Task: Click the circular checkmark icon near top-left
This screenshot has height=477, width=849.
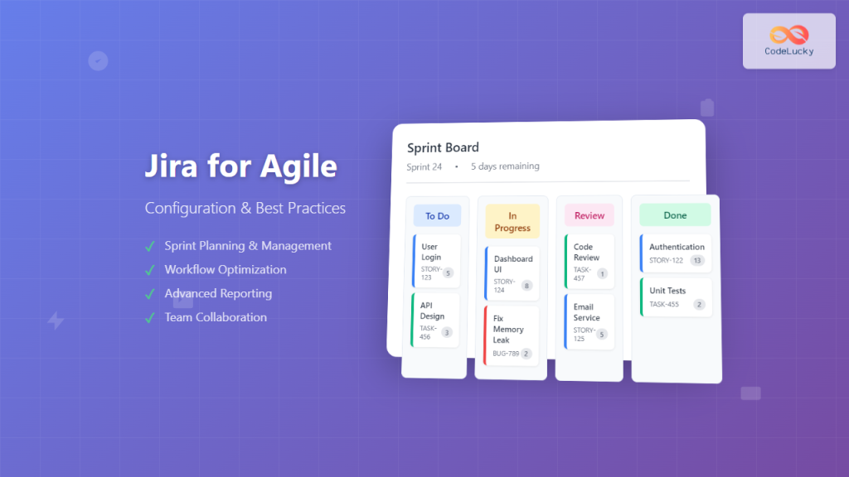Action: 97,60
